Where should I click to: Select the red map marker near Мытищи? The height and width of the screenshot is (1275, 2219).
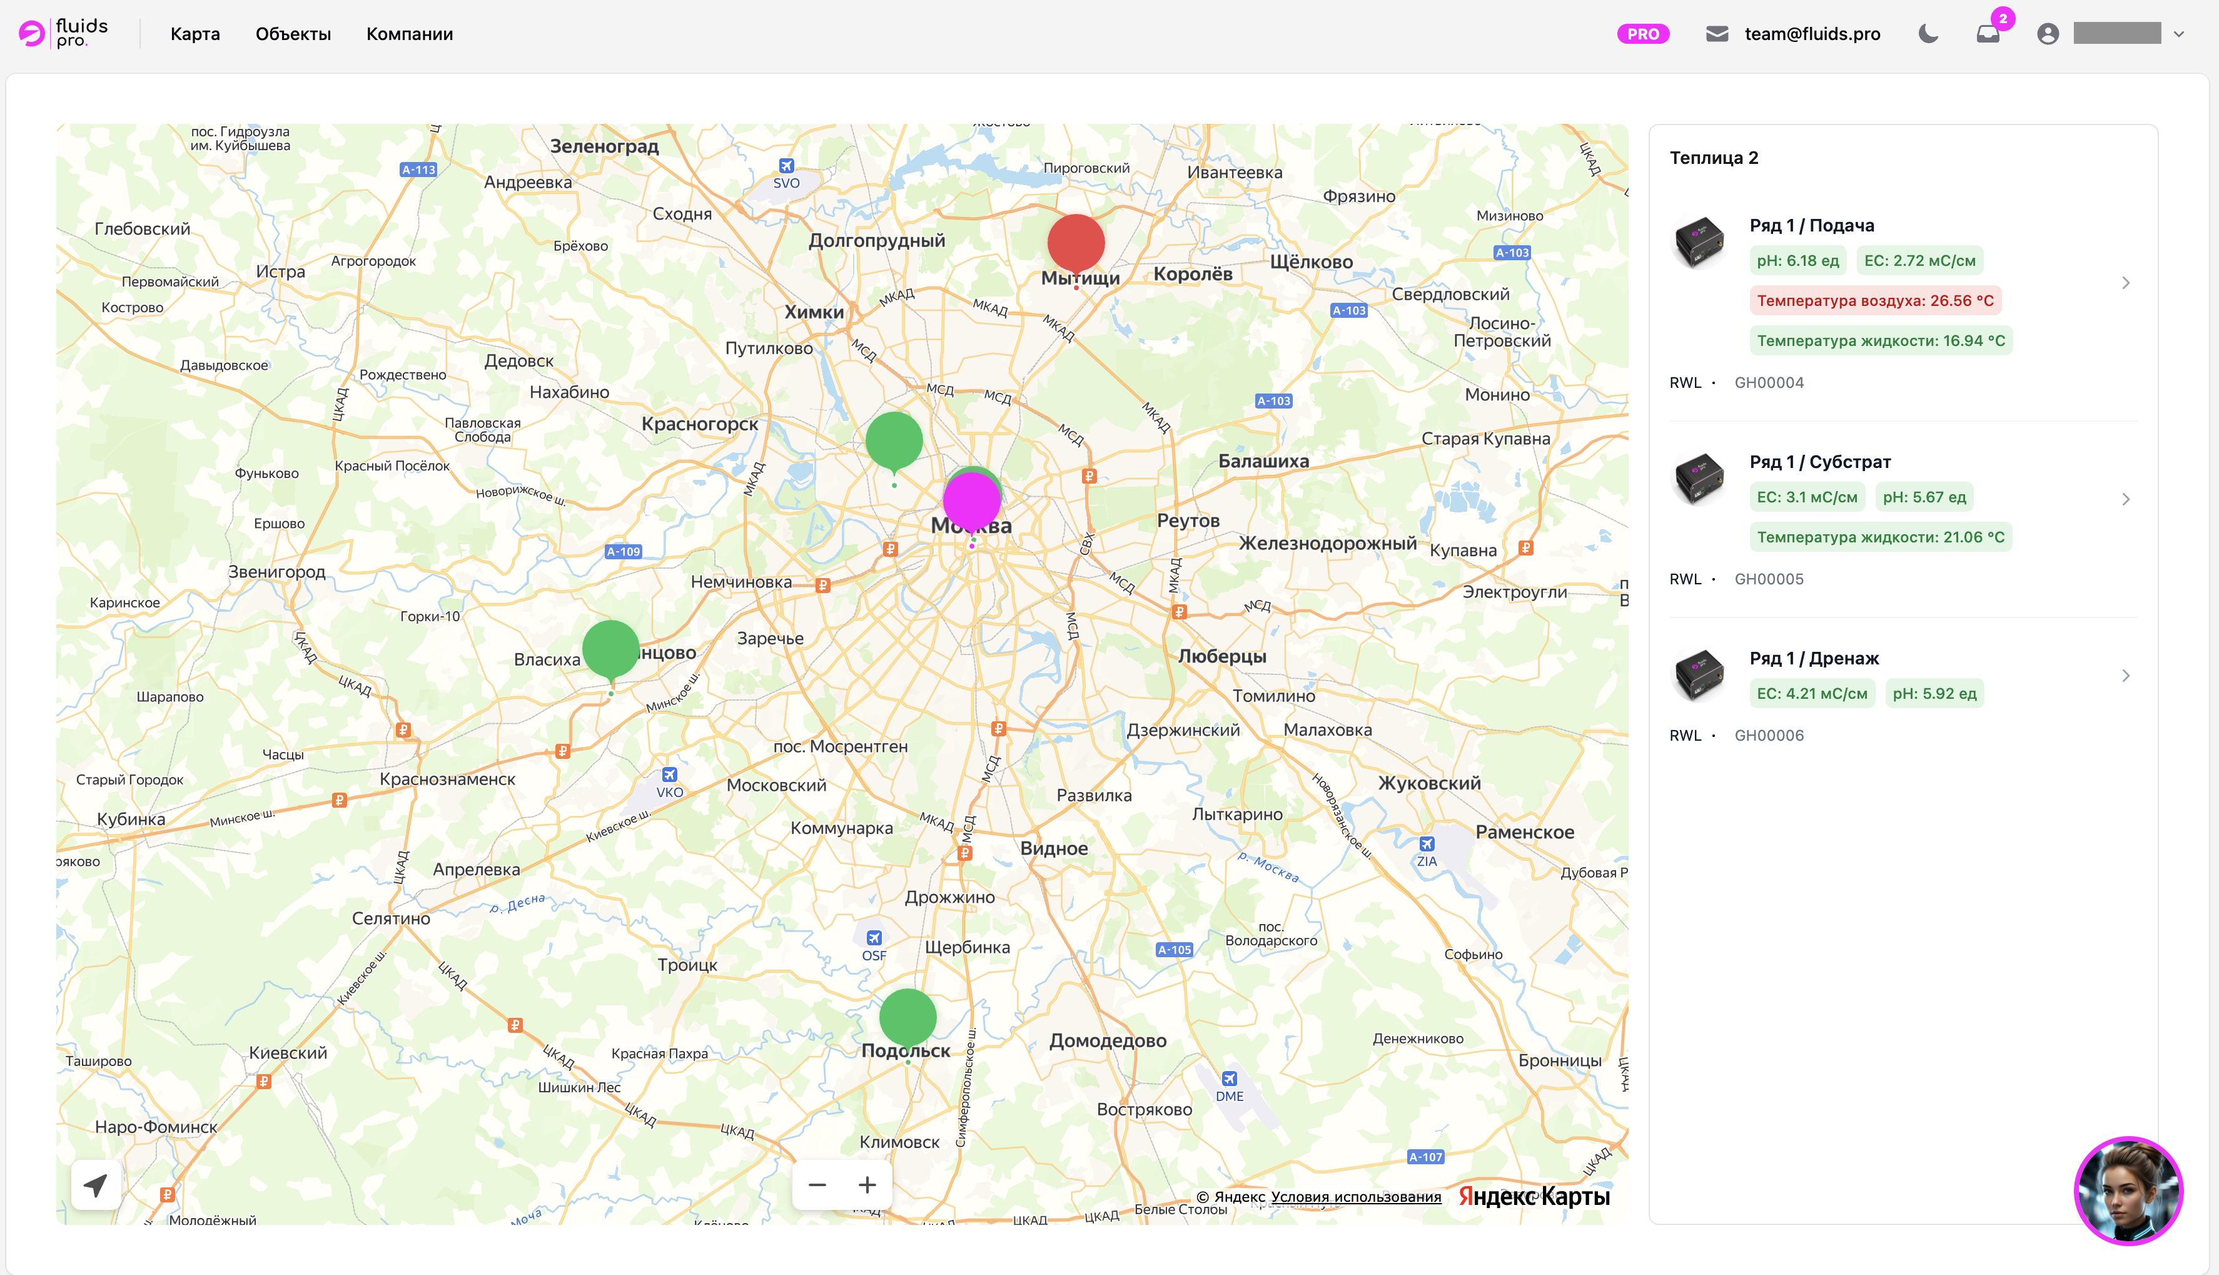coord(1076,241)
